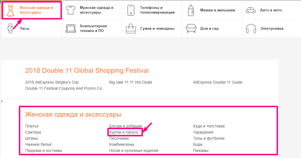Screen dimensions: 301x158
Task: Open the Женская одежда и аксессуары category
Action: (36, 10)
